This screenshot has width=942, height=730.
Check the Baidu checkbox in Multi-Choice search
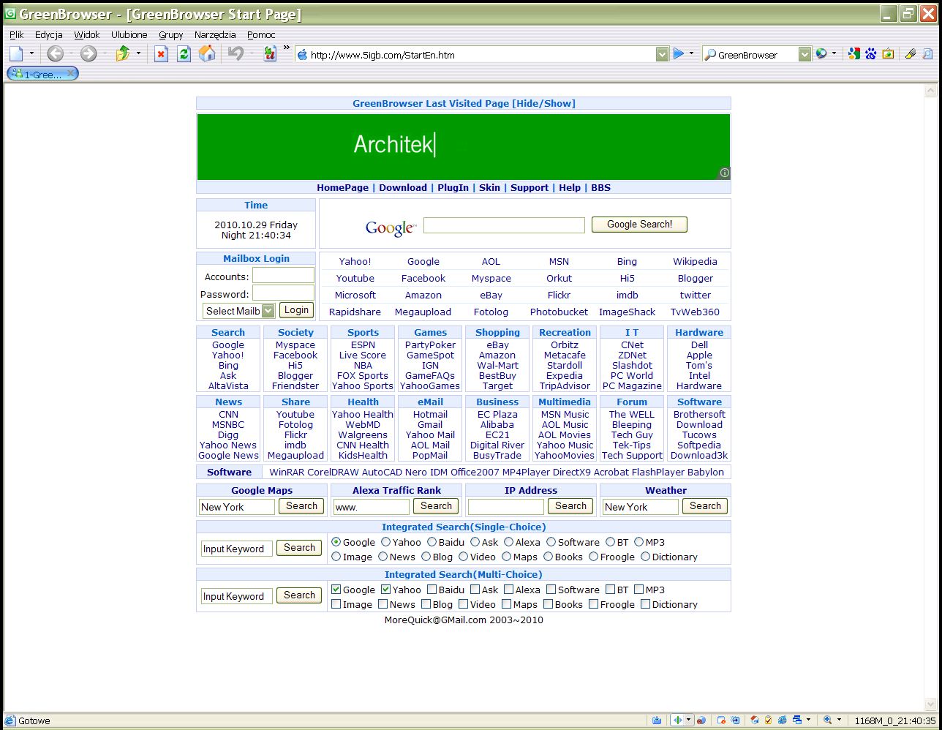pyautogui.click(x=432, y=590)
